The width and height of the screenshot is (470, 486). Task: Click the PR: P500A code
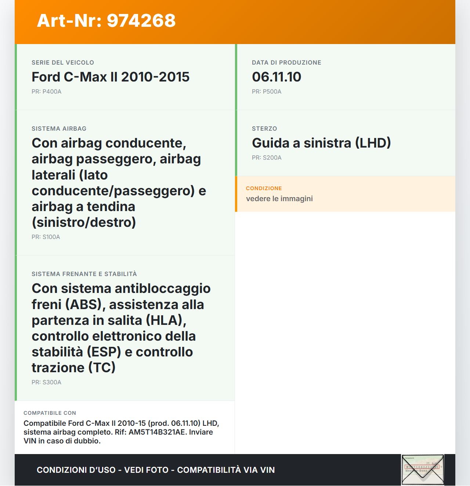[267, 91]
